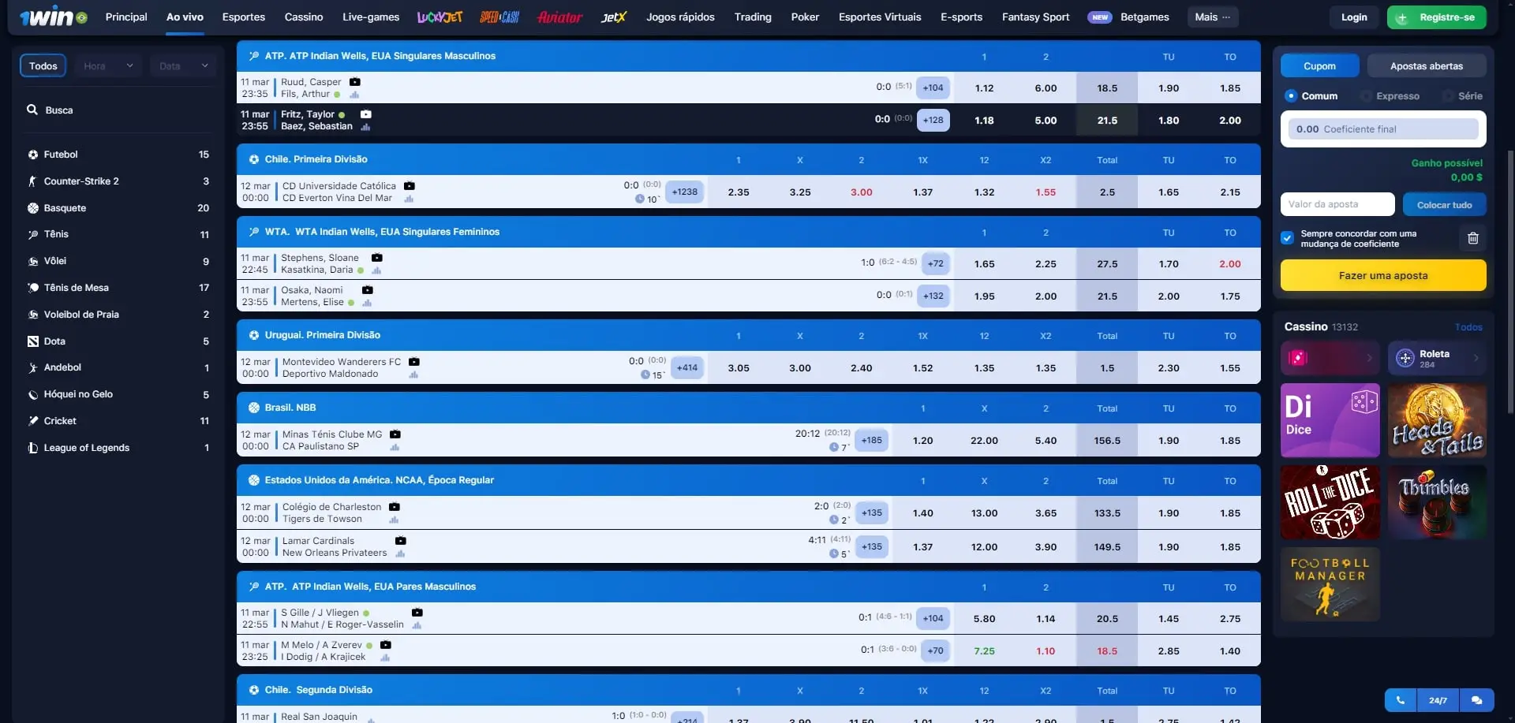Open video stream for Ruud vs Fils

click(355, 82)
